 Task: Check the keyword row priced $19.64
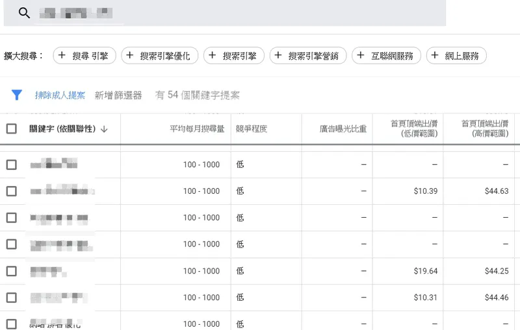click(x=12, y=271)
